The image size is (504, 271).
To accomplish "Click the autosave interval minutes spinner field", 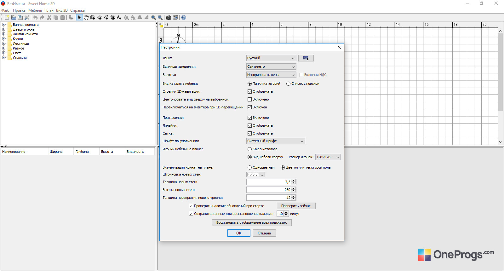I will pyautogui.click(x=280, y=214).
